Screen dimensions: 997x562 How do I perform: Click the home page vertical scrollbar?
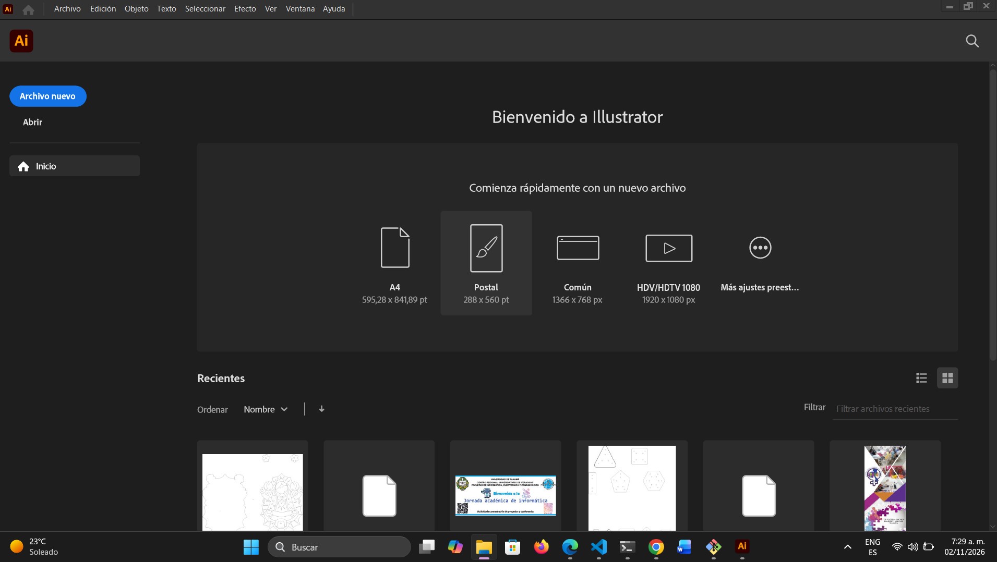(x=993, y=214)
